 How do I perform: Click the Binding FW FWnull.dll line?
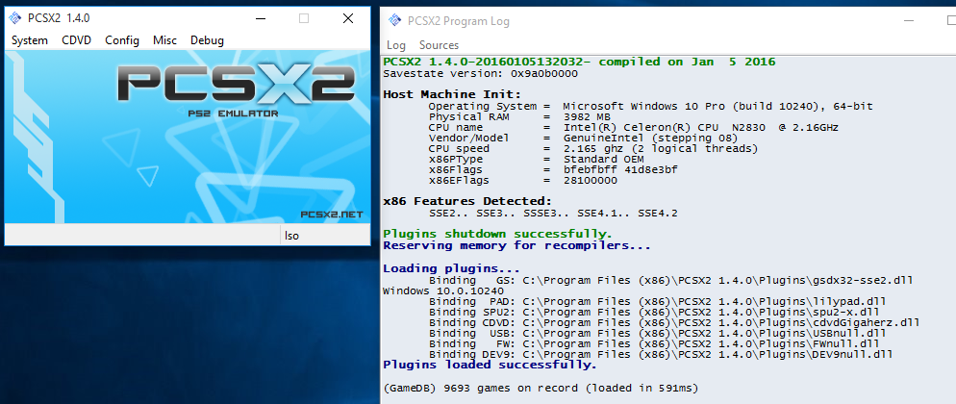pyautogui.click(x=654, y=343)
